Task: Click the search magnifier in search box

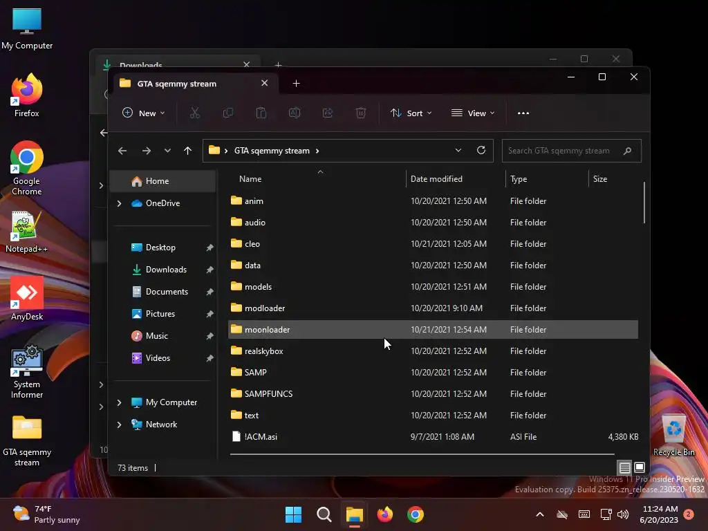Action: 627,151
